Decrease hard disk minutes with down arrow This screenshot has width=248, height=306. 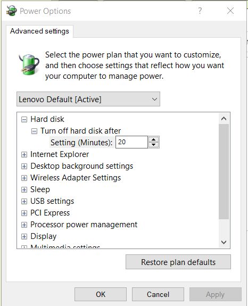coord(154,145)
